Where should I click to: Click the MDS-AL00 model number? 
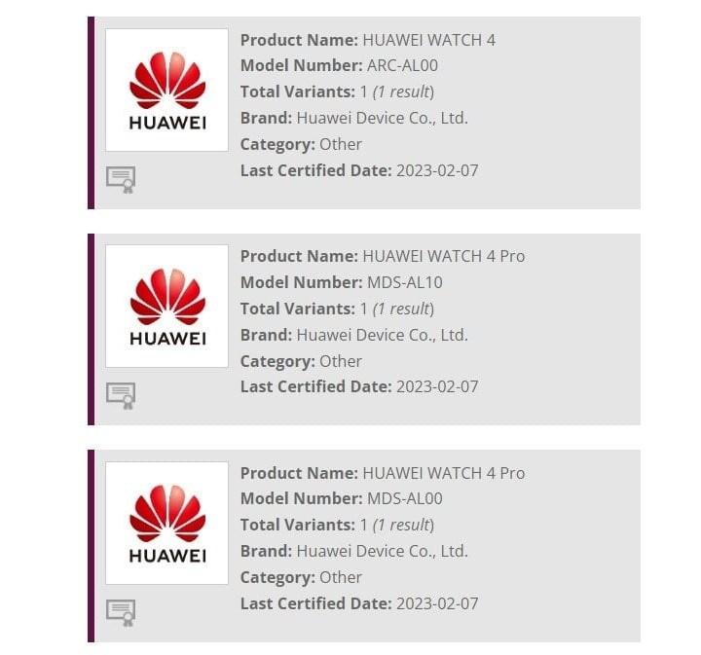(x=407, y=499)
